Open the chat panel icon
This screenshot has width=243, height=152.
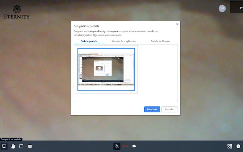pos(21,146)
